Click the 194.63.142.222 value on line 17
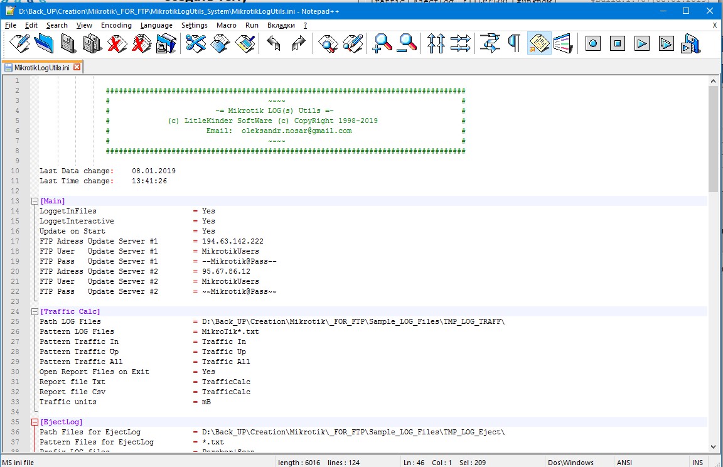Image resolution: width=723 pixels, height=467 pixels. tap(233, 241)
